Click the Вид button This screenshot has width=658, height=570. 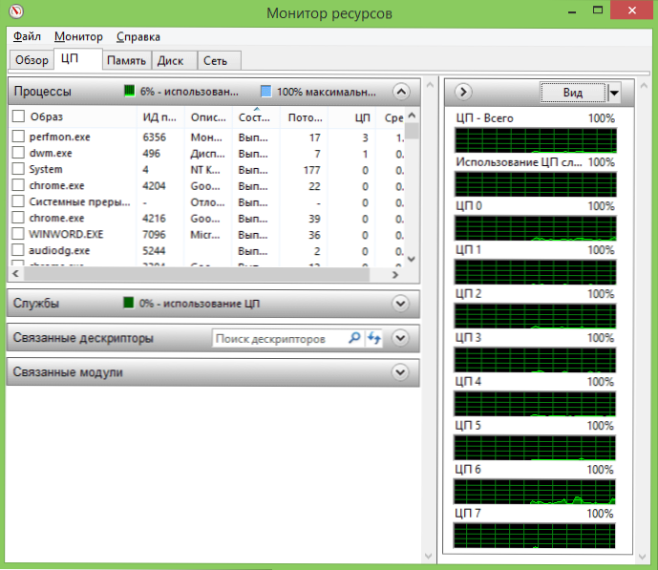573,93
